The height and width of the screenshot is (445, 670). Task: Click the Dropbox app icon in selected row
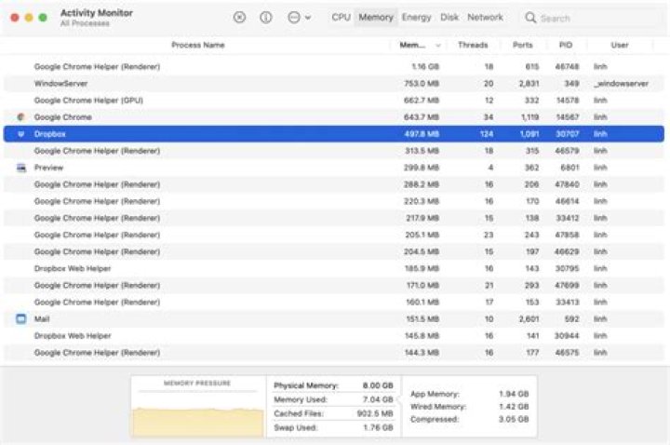click(20, 134)
